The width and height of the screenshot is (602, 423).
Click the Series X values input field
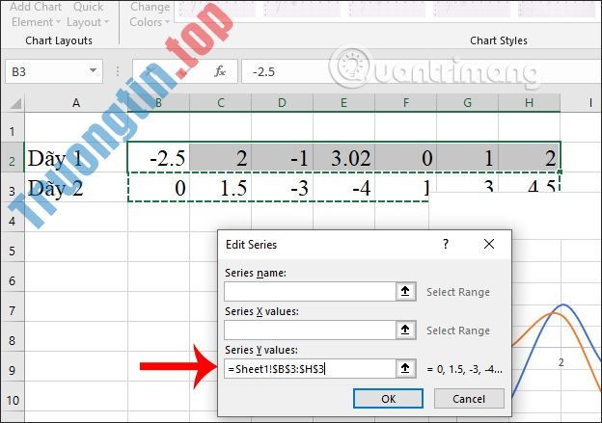click(x=310, y=330)
